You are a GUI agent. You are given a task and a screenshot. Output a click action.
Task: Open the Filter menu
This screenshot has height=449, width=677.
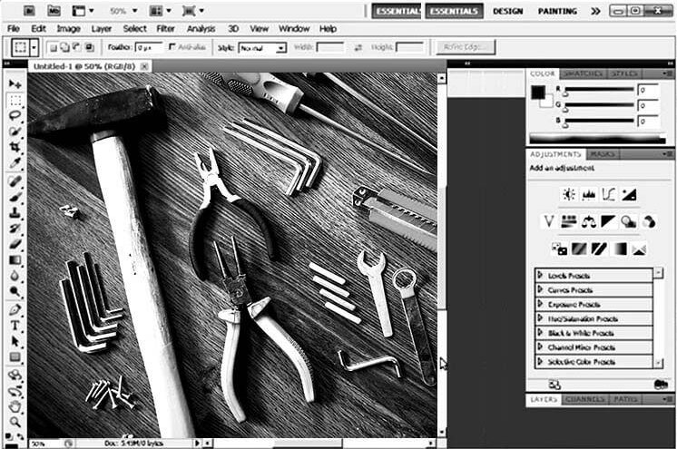(165, 29)
